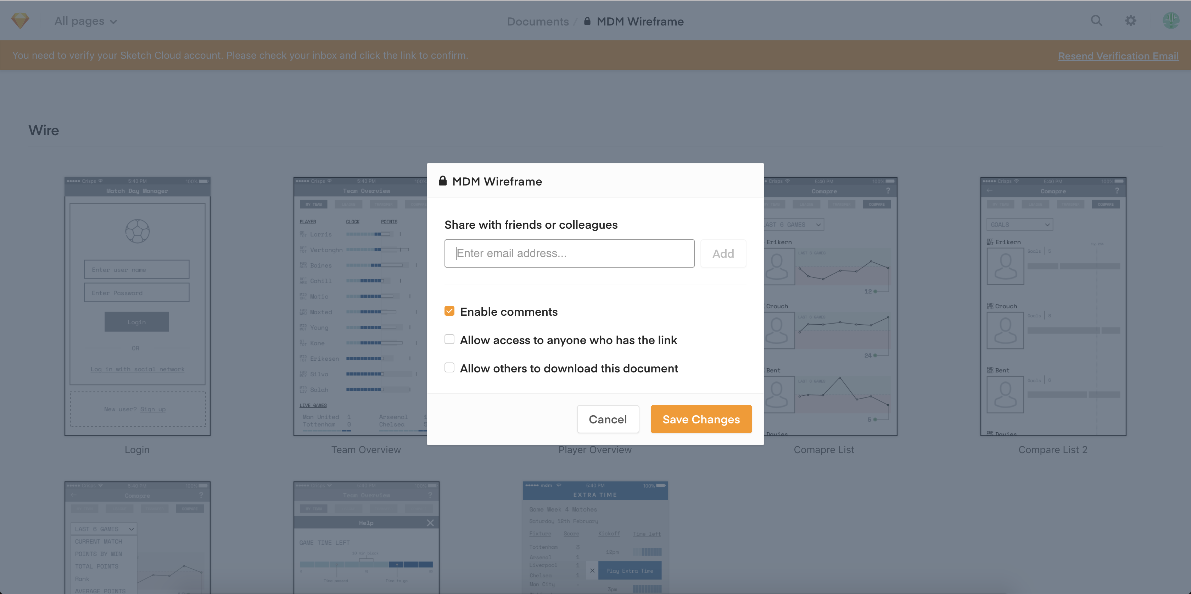This screenshot has height=594, width=1191.
Task: Click the Add button
Action: click(723, 253)
